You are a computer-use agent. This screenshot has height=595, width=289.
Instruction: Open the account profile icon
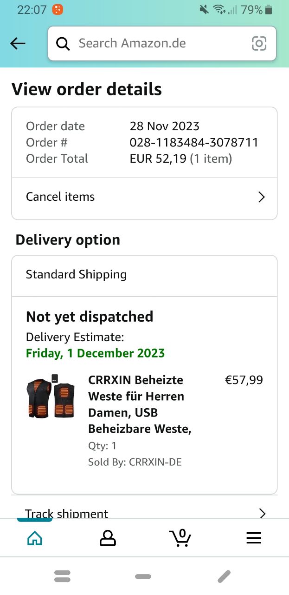tap(108, 538)
